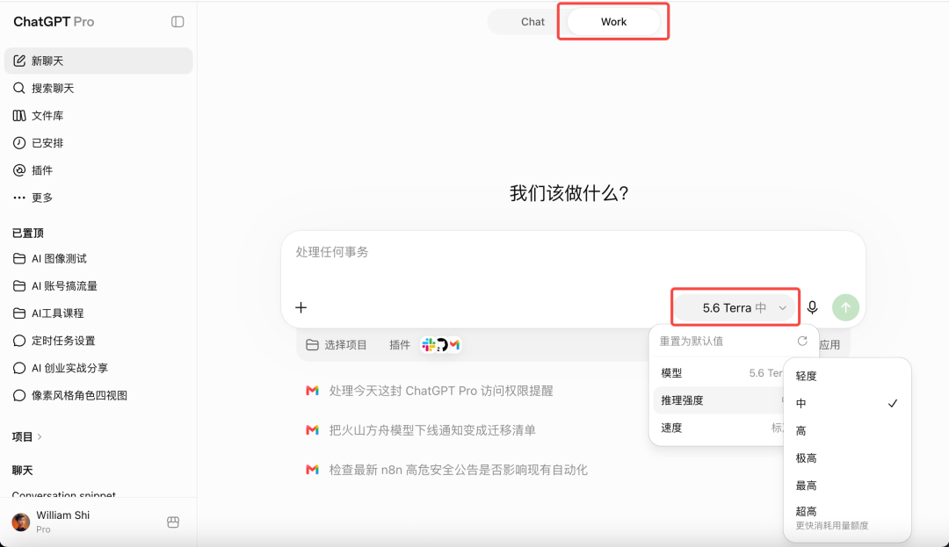Switch to the Chat tab

[532, 22]
